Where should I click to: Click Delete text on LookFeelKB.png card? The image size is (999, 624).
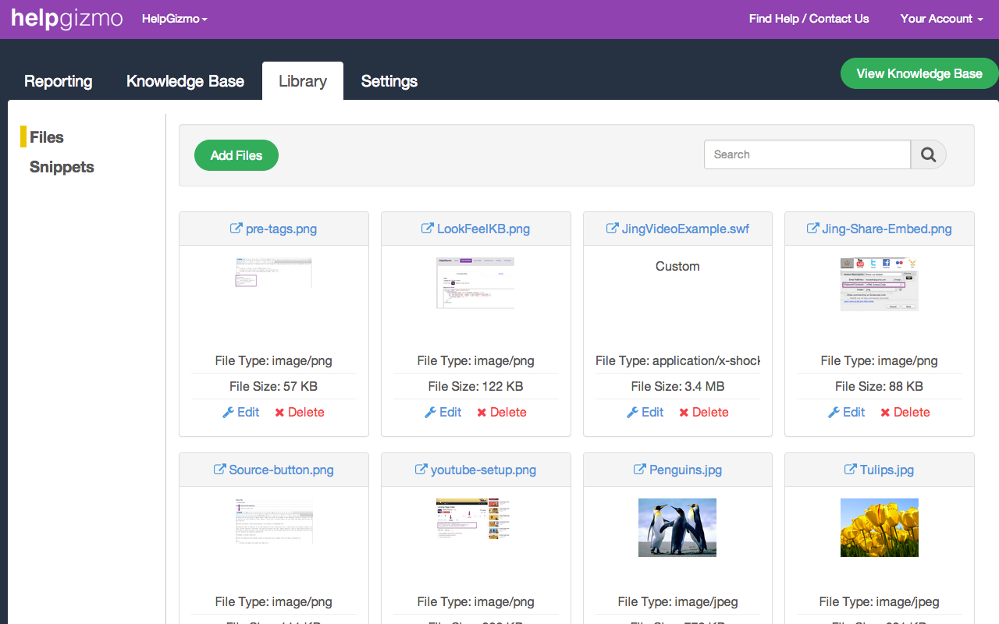coord(508,412)
